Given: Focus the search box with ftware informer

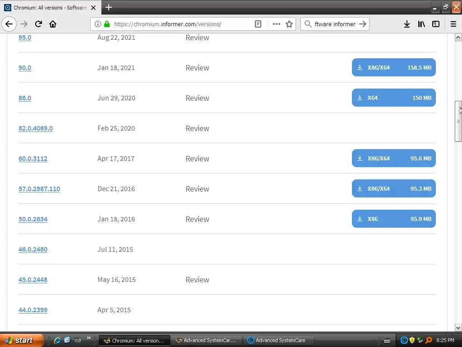Looking at the screenshot, I should click(x=335, y=24).
